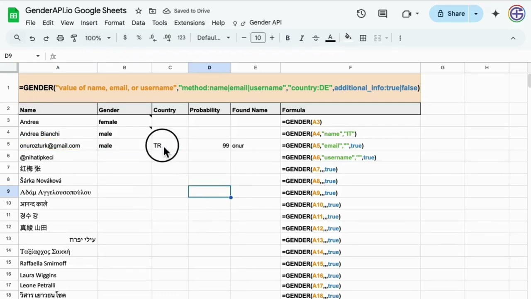
Task: Open number format 123 menu
Action: pyautogui.click(x=181, y=38)
